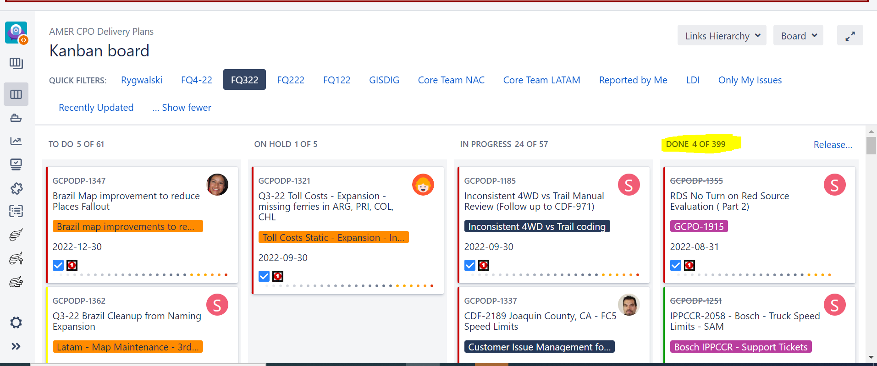The height and width of the screenshot is (366, 877).
Task: Click red priority icon on GCPODP-1355 card
Action: click(689, 265)
